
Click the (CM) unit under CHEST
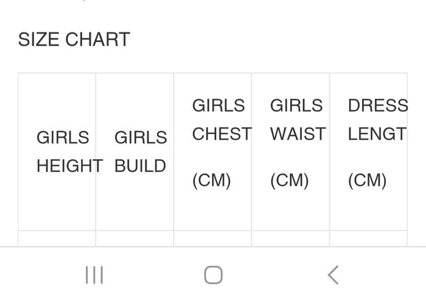[x=212, y=180]
